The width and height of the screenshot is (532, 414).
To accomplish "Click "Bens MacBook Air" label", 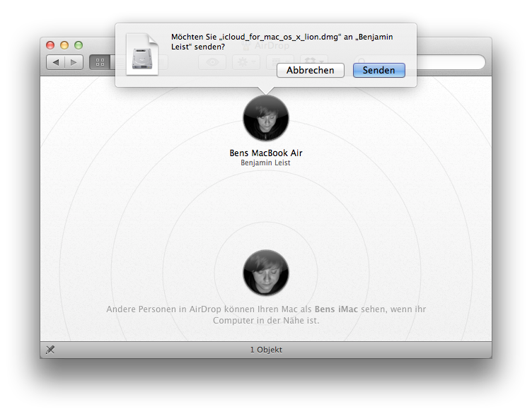I will click(x=266, y=153).
